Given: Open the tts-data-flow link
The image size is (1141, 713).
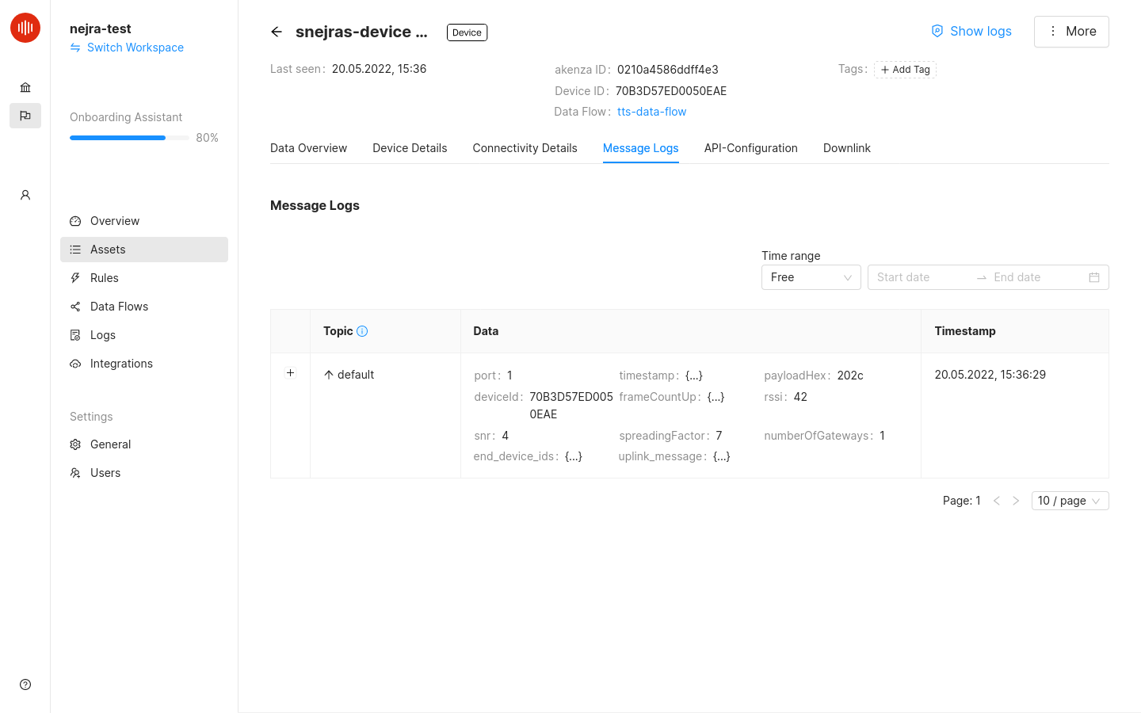Looking at the screenshot, I should 651,112.
